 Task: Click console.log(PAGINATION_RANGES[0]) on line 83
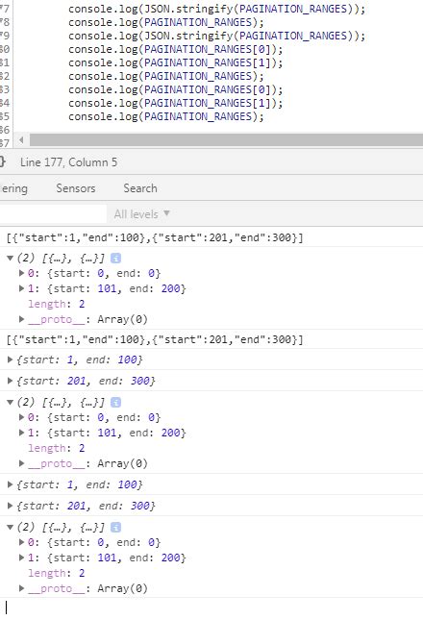pos(176,89)
